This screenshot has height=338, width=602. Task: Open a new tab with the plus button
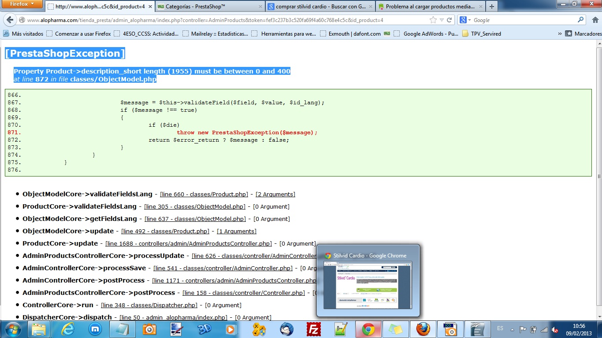pyautogui.click(x=492, y=7)
